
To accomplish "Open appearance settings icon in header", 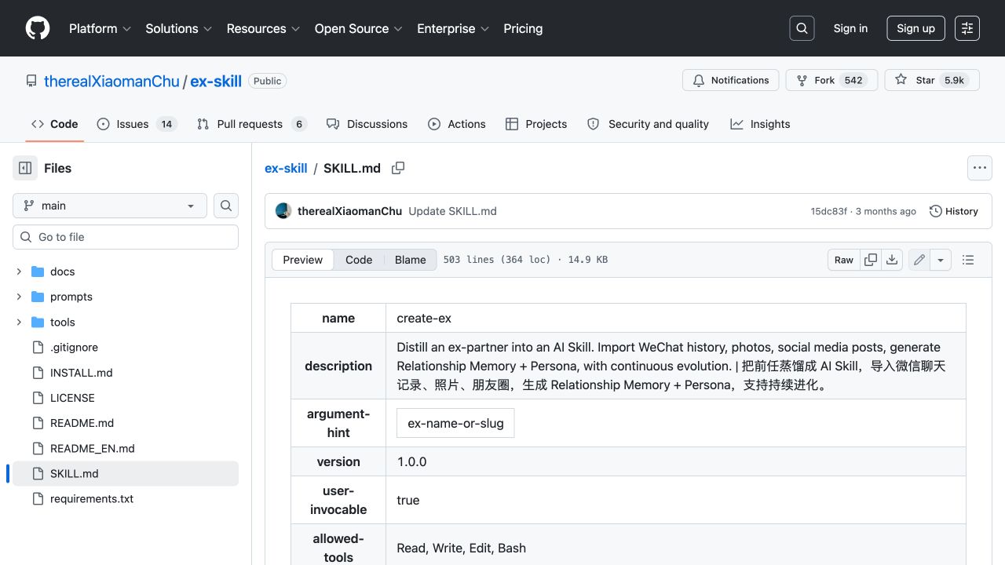I will [x=967, y=28].
